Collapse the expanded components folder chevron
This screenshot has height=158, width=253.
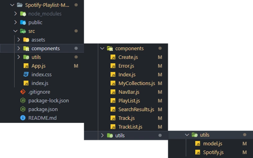coord(102,48)
